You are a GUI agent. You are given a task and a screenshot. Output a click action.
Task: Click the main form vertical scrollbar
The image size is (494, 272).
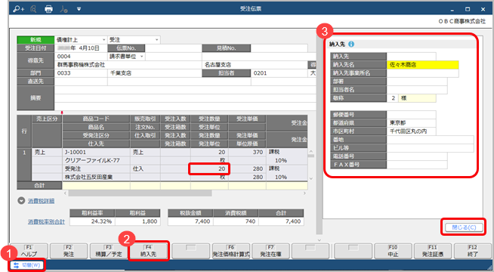(320, 135)
